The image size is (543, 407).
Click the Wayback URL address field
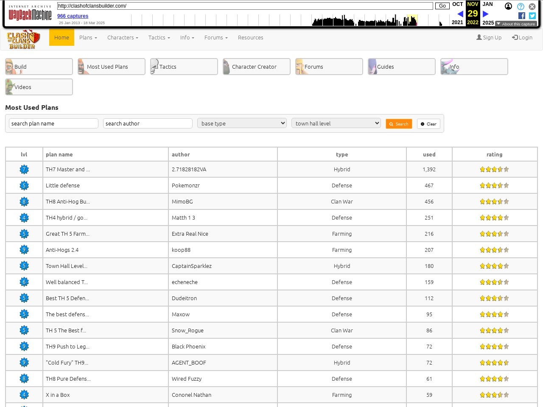tap(245, 6)
